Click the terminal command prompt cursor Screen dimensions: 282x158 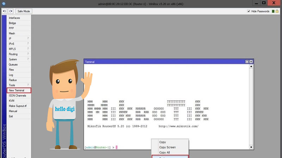point(117,147)
